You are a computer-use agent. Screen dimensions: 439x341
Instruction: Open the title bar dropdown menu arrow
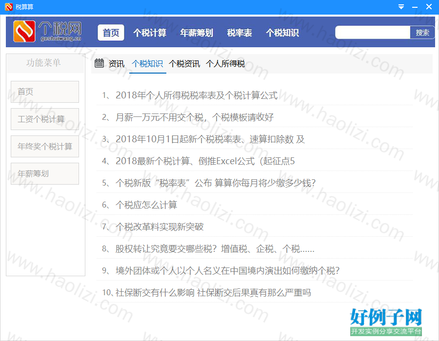pos(401,7)
